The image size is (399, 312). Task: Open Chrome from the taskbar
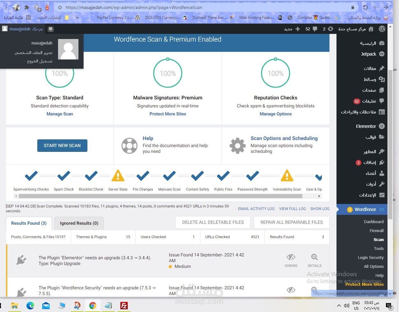92,306
